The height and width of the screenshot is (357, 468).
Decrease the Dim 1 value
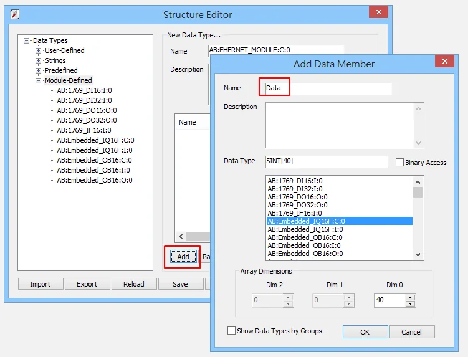(348, 303)
